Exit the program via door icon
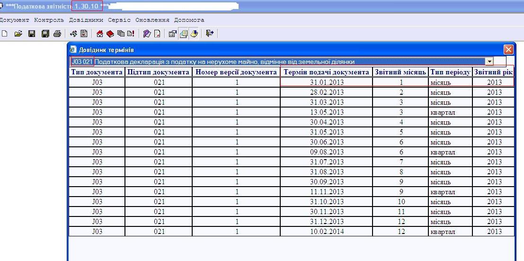Screen dimensions: 524x261 [x=210, y=34]
